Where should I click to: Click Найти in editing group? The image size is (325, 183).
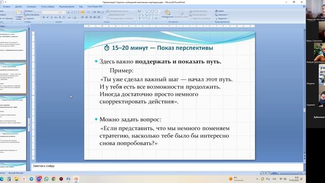coord(220,11)
